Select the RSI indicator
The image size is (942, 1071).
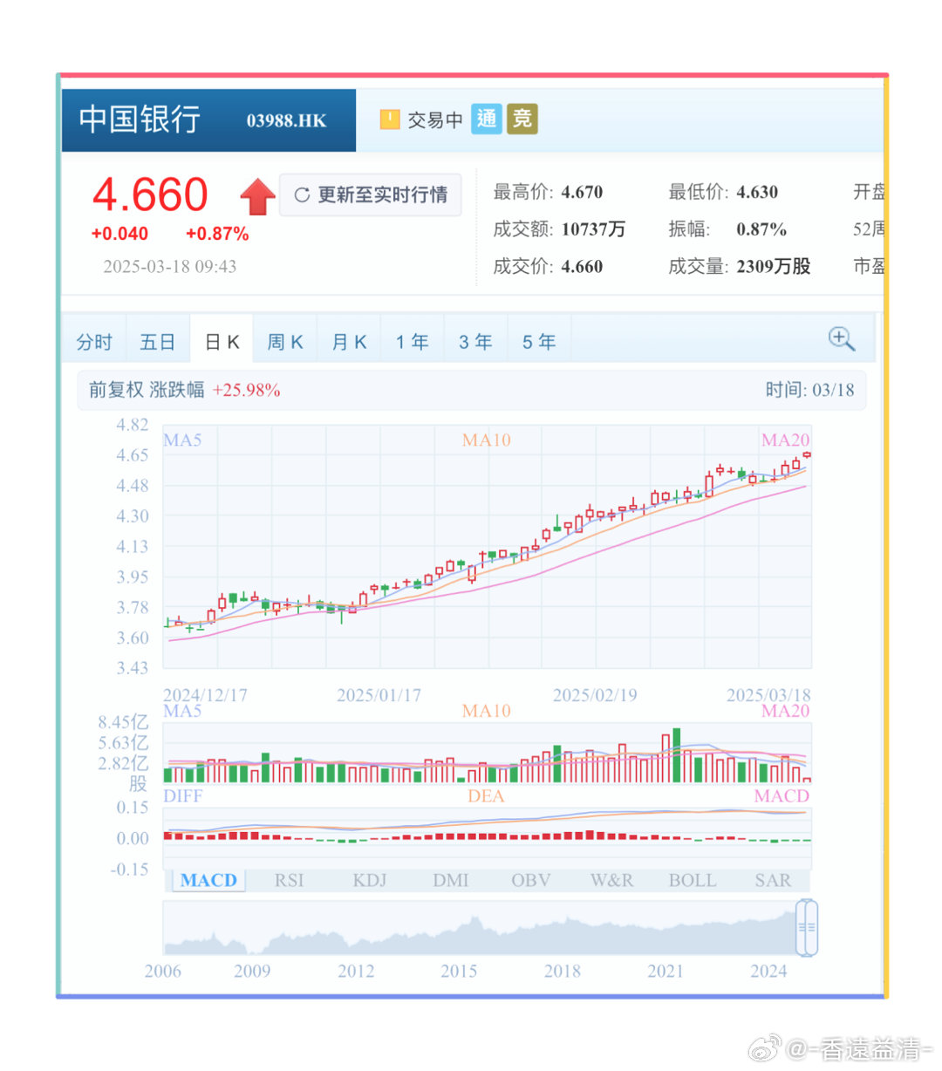pos(290,880)
